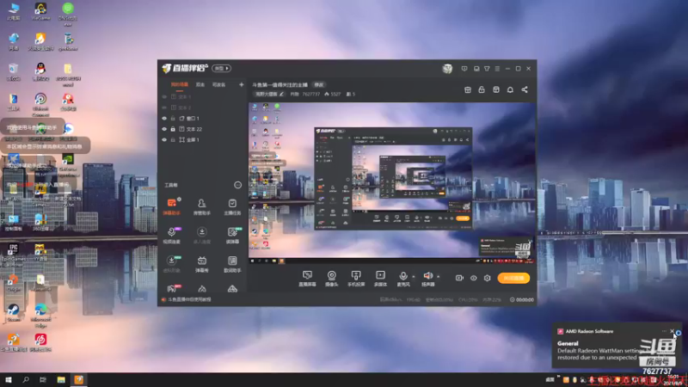Select the 窗口 1 layer row

(x=202, y=119)
